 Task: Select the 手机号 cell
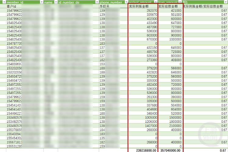(x=114, y=6)
